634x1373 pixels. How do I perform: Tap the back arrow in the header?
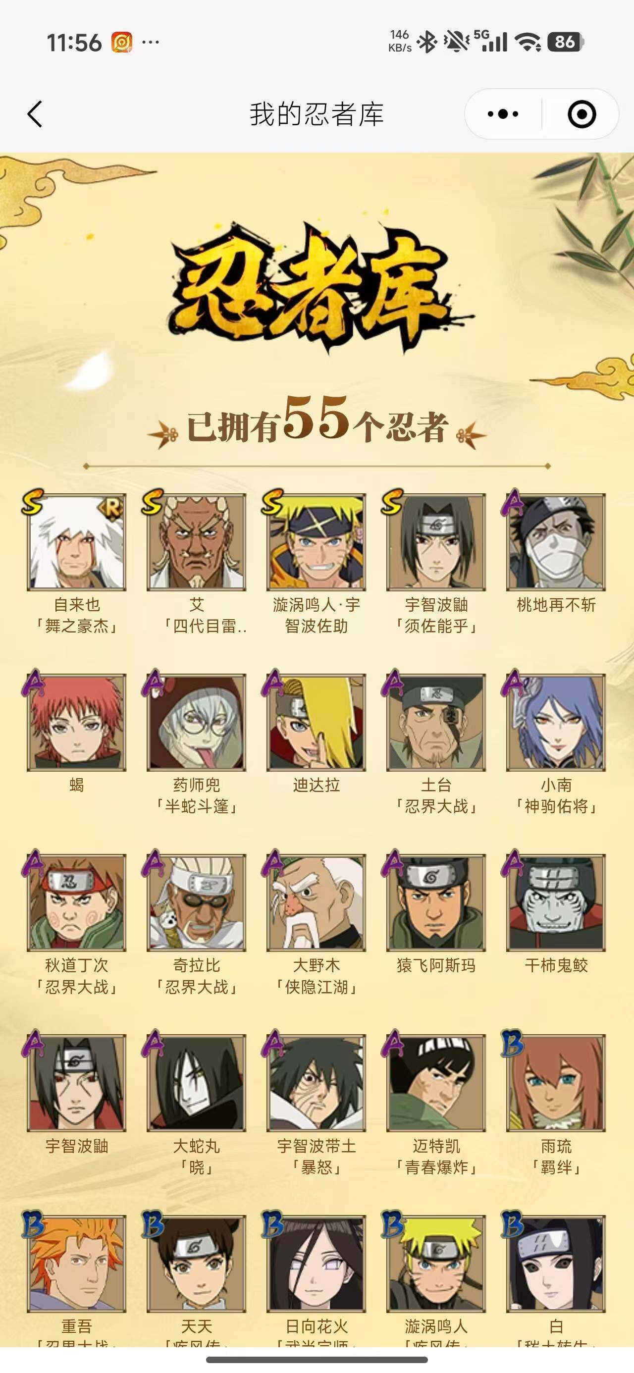[35, 114]
